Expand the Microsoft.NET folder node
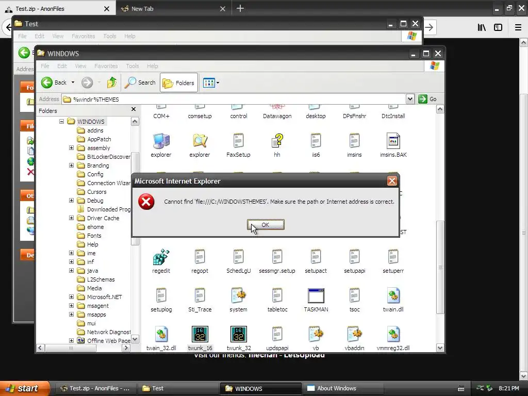Viewport: 528px width, 396px height. tap(71, 296)
